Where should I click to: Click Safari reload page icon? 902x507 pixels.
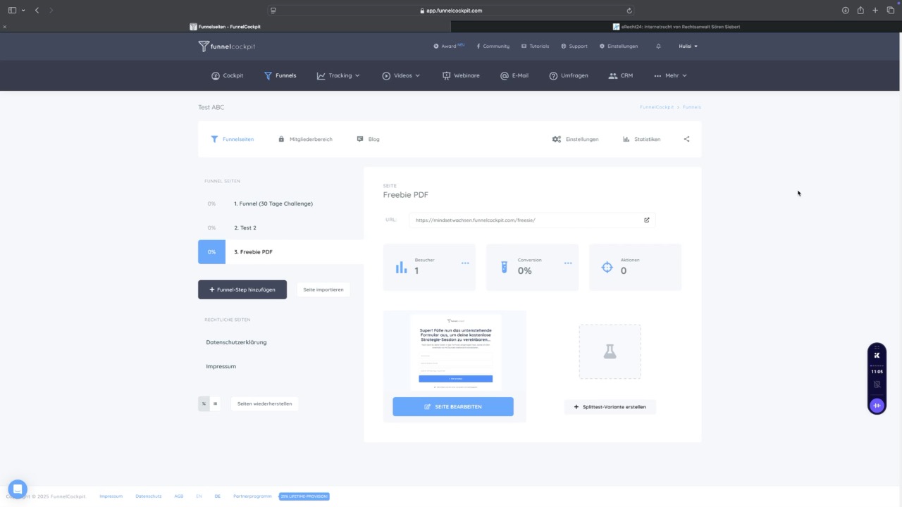click(x=629, y=11)
